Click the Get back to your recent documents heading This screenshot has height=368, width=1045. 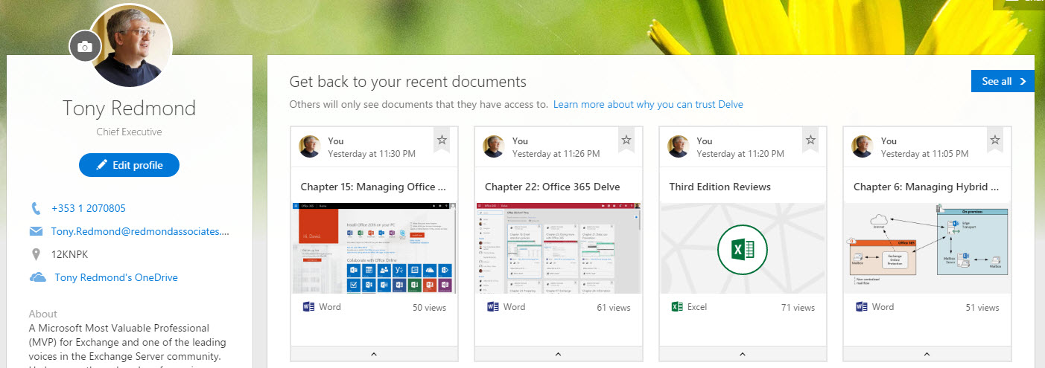click(408, 82)
